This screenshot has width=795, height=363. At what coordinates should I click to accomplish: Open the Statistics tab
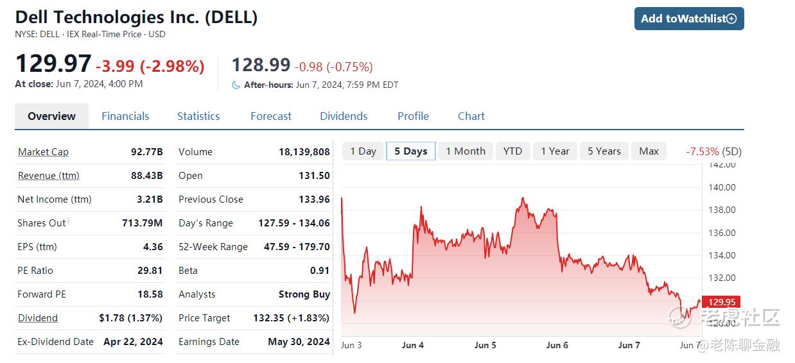[x=198, y=116]
